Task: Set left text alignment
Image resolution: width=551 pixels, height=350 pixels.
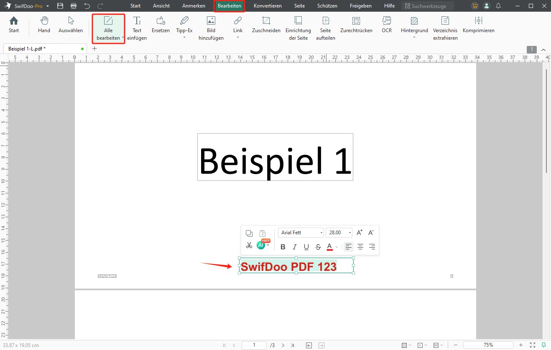Action: 349,247
